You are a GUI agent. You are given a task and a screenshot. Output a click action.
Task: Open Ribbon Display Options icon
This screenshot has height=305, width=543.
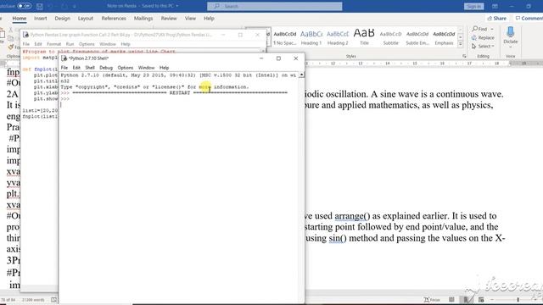[495, 6]
